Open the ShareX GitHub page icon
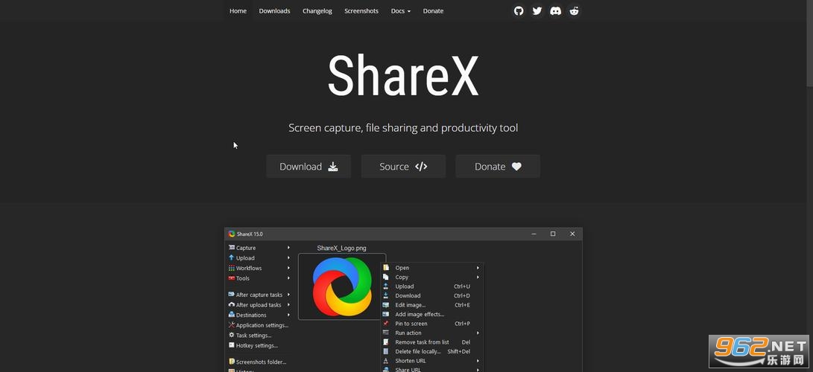This screenshot has height=372, width=813. (x=519, y=11)
